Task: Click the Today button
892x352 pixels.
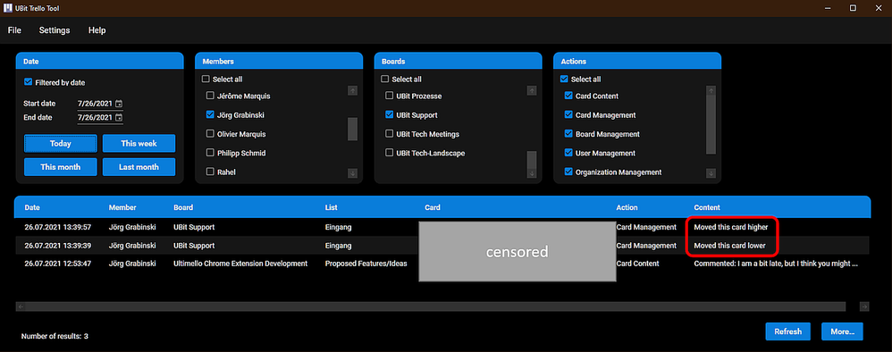Action: (60, 143)
